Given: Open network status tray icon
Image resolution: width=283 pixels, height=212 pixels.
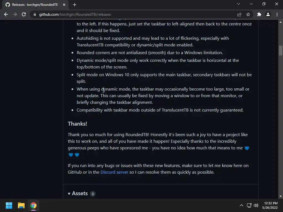Looking at the screenshot, I should pos(249,205).
